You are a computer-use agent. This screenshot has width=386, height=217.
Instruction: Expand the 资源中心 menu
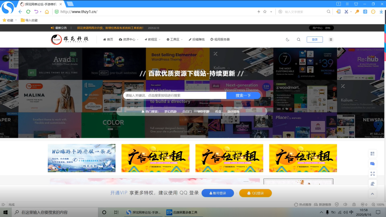(x=128, y=39)
